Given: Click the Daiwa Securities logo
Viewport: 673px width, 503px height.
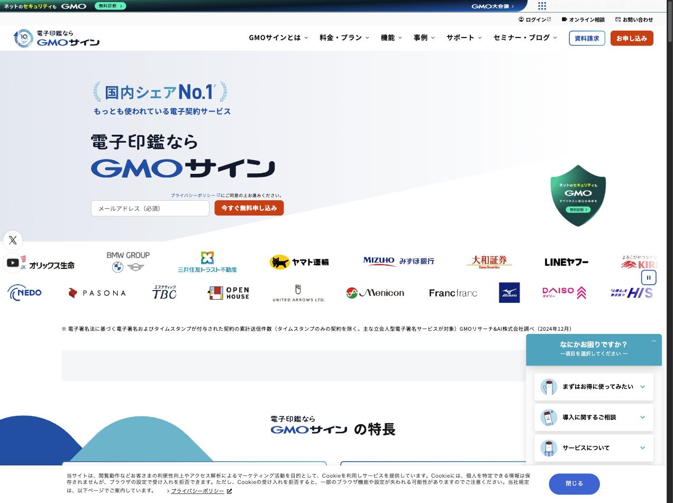Looking at the screenshot, I should 489,262.
